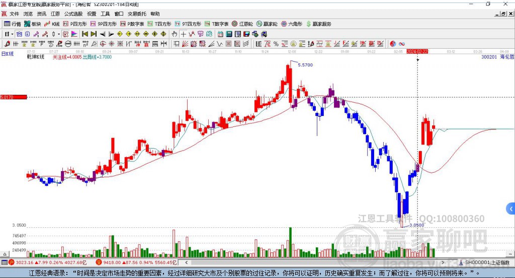This screenshot has height=278, width=515.
Task: Open the 公式选股 menu
Action: [73, 14]
